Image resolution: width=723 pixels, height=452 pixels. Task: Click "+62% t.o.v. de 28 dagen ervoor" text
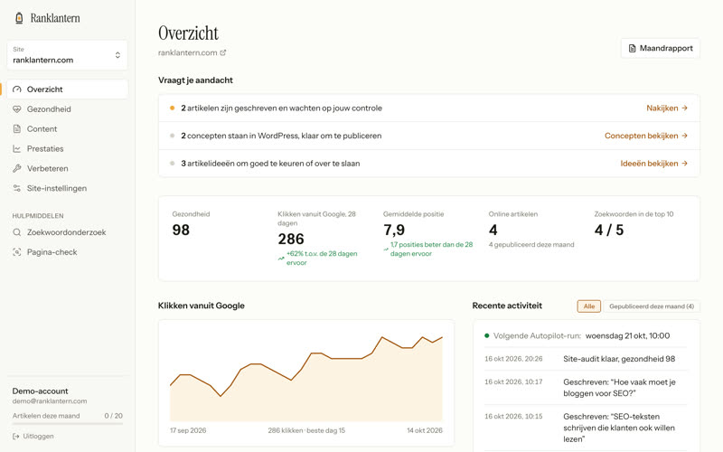pyautogui.click(x=322, y=259)
